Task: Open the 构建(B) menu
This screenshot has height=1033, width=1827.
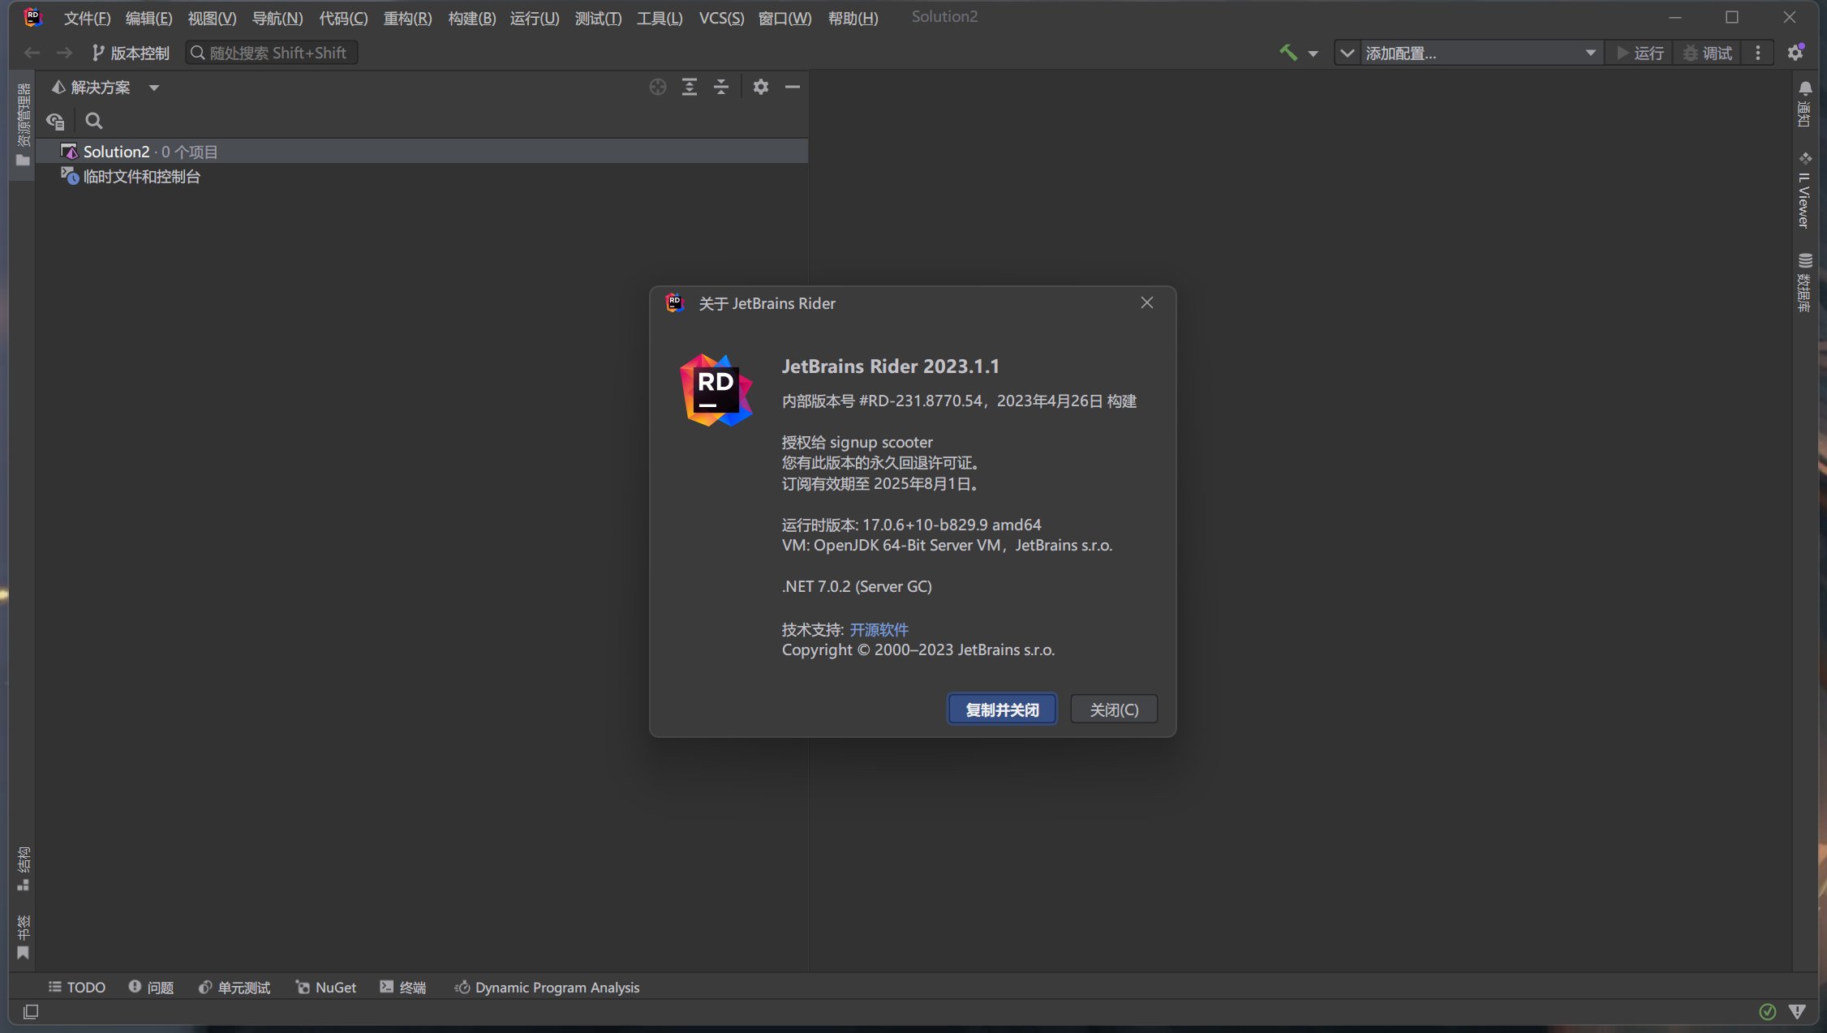Action: (x=471, y=18)
